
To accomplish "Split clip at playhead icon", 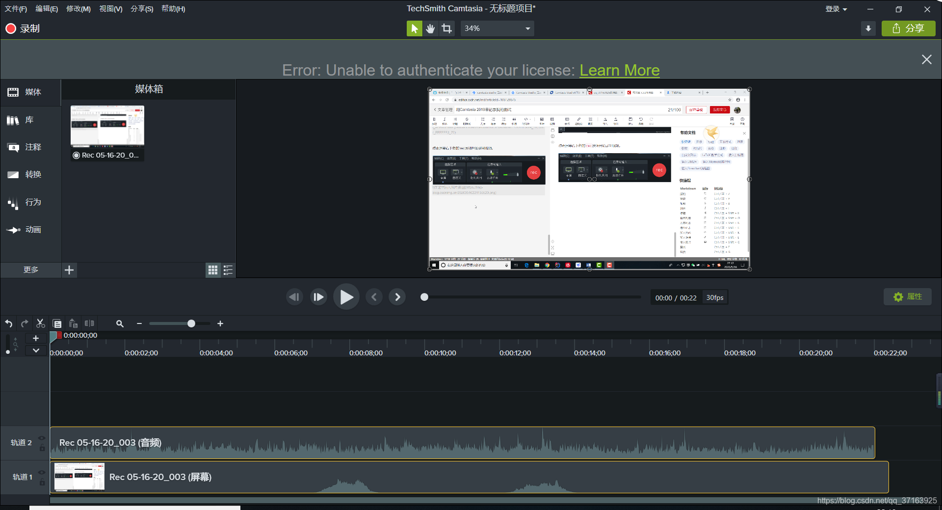I will (89, 323).
